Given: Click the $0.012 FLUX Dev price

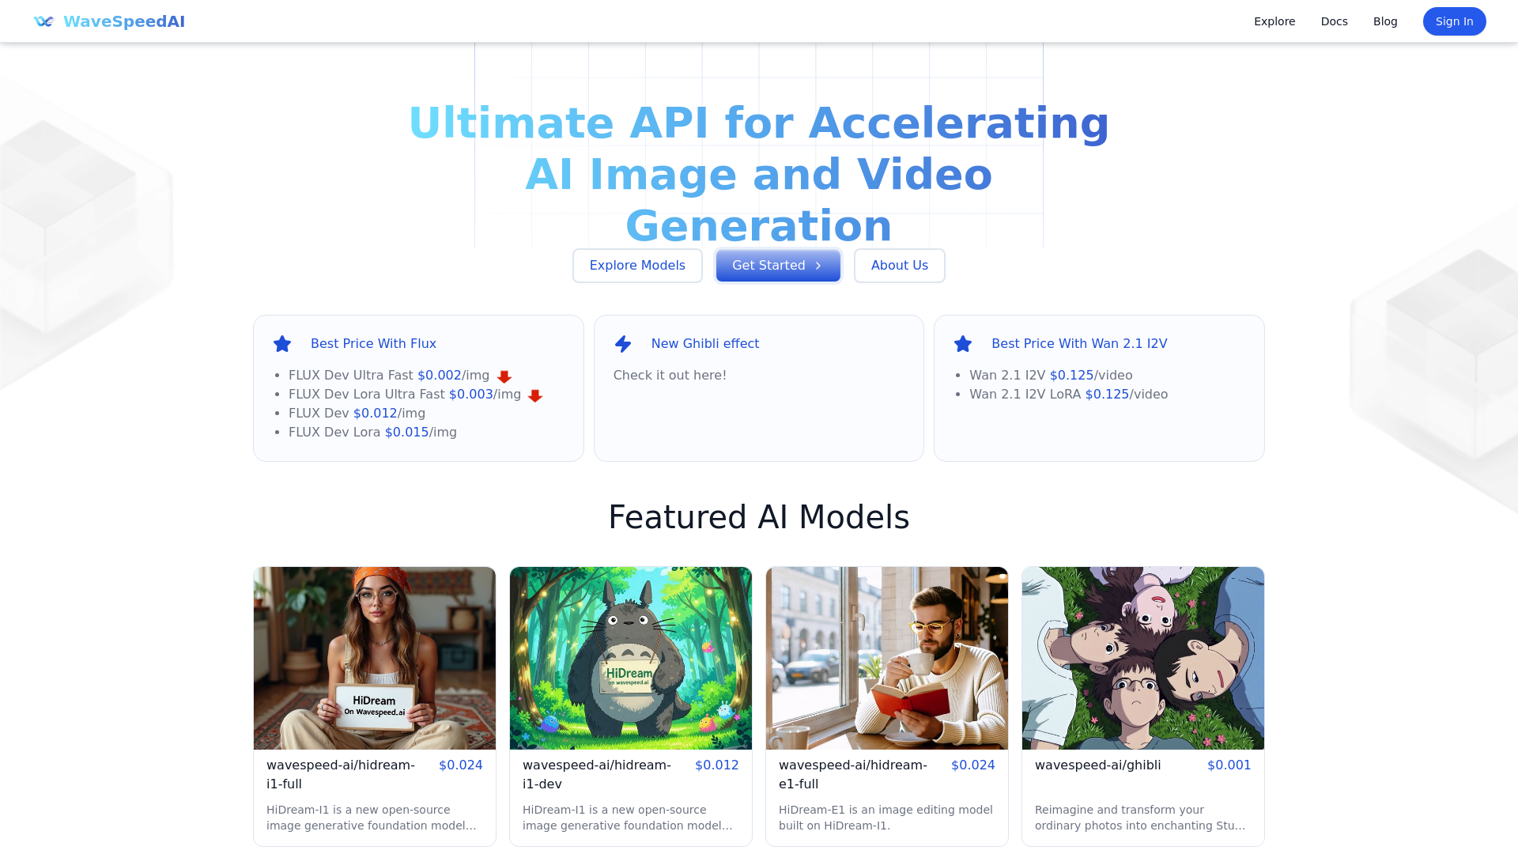Looking at the screenshot, I should 376,414.
